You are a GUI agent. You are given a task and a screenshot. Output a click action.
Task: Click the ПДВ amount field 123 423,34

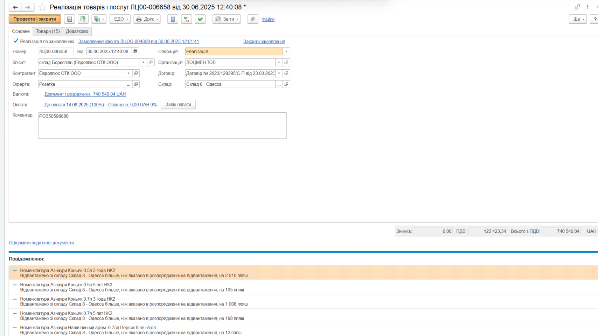point(488,231)
